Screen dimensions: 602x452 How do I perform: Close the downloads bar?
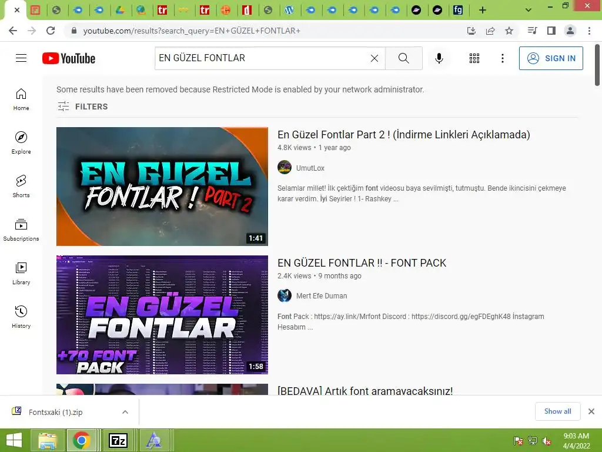(591, 411)
